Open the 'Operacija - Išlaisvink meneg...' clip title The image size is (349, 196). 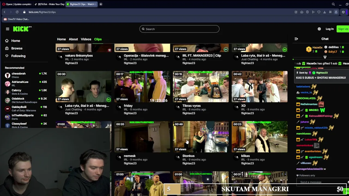click(x=146, y=56)
